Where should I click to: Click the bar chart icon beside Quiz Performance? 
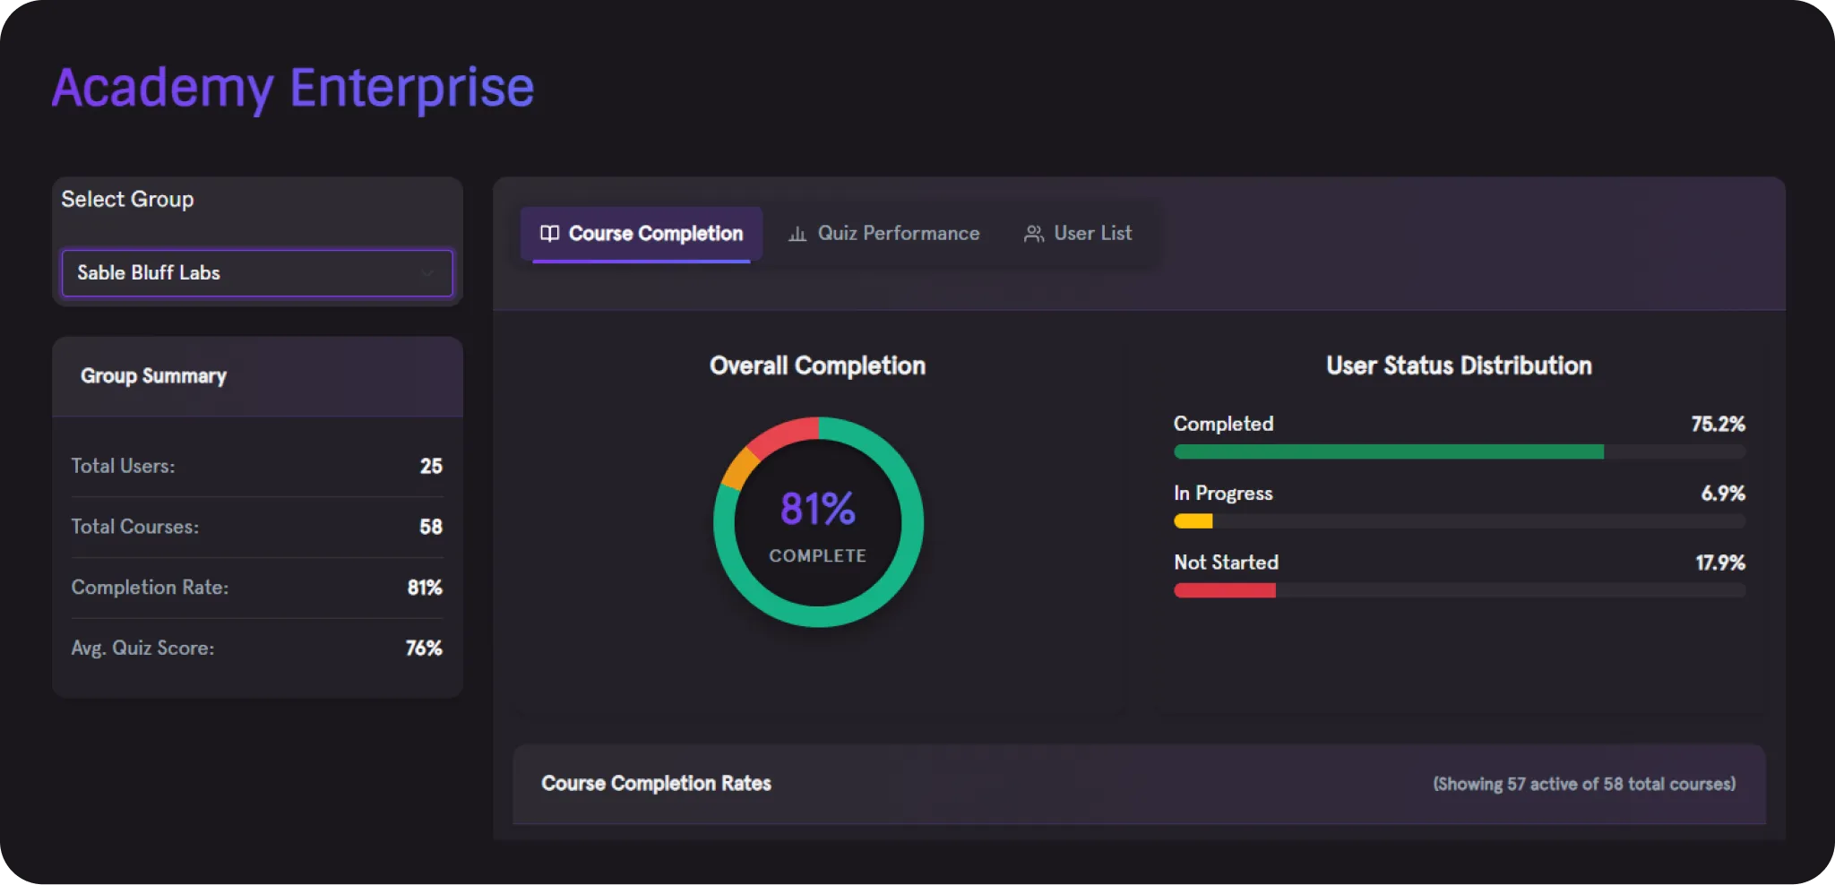[x=797, y=234]
